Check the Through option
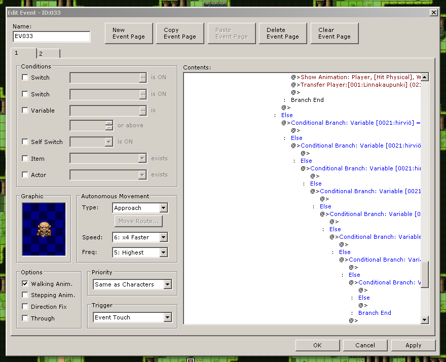Image resolution: width=446 pixels, height=362 pixels. (25, 318)
